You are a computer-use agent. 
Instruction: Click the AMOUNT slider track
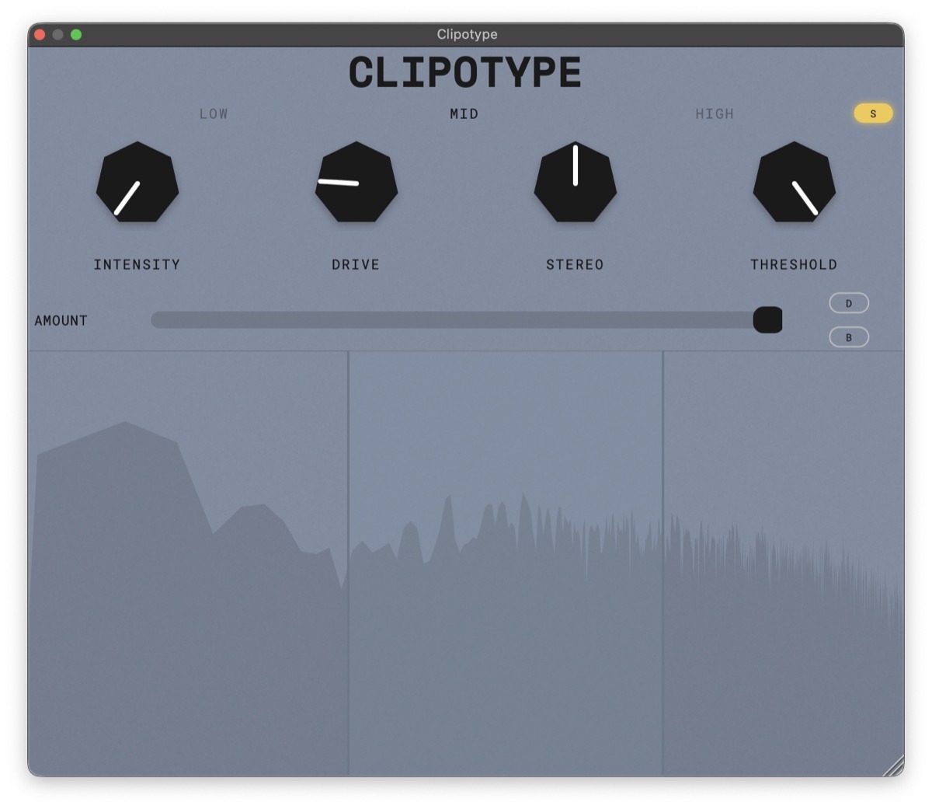(466, 319)
